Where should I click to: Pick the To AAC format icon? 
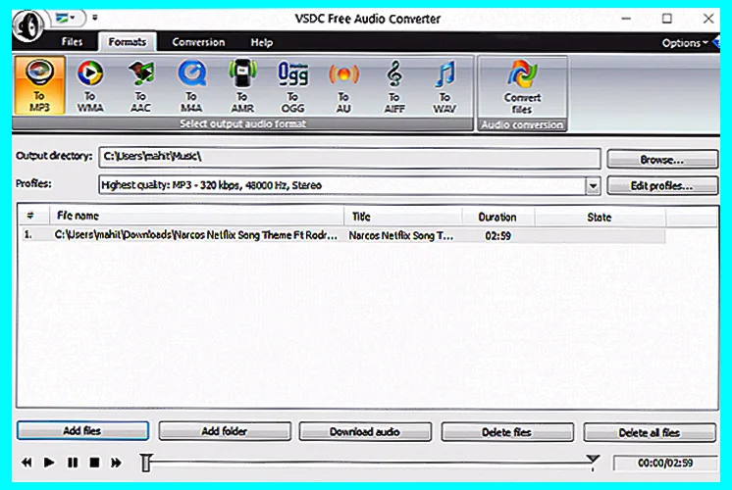140,86
